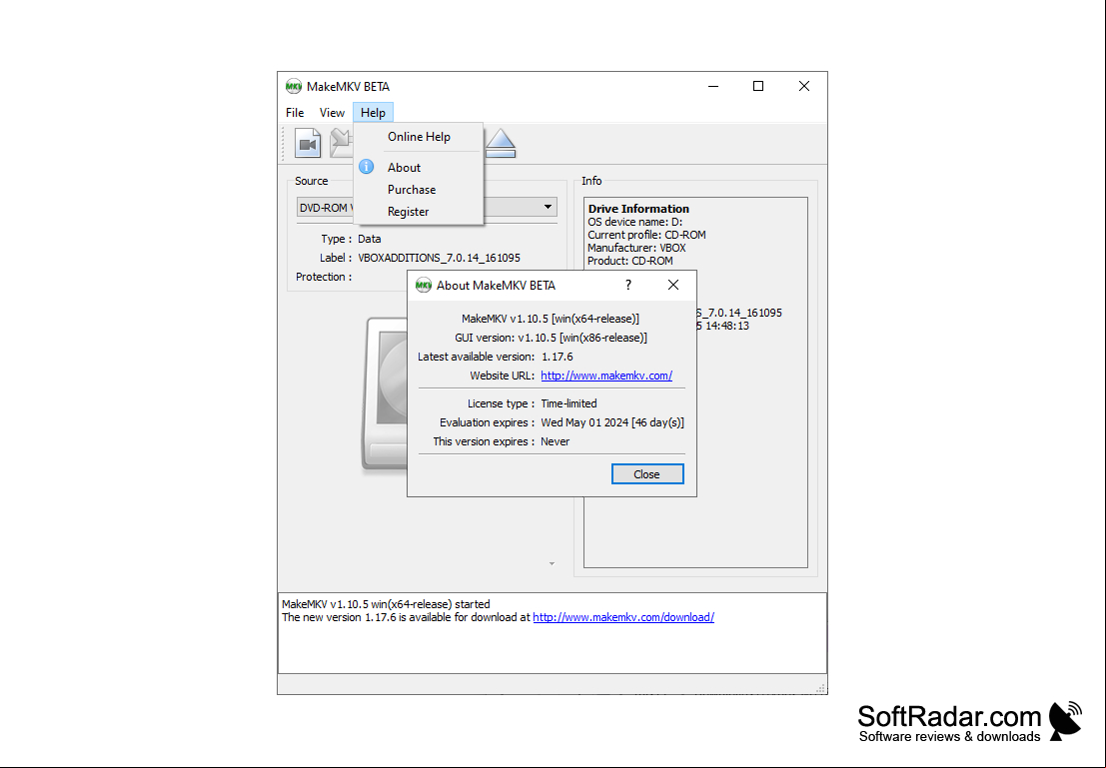Collapse the Help menu
Image resolution: width=1106 pixels, height=768 pixels.
pos(373,113)
